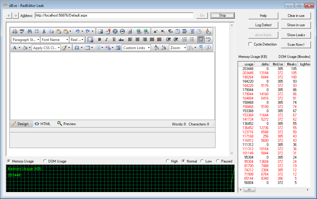This screenshot has height=199, width=317.
Task: Click the Log Defect button
Action: click(x=263, y=25)
